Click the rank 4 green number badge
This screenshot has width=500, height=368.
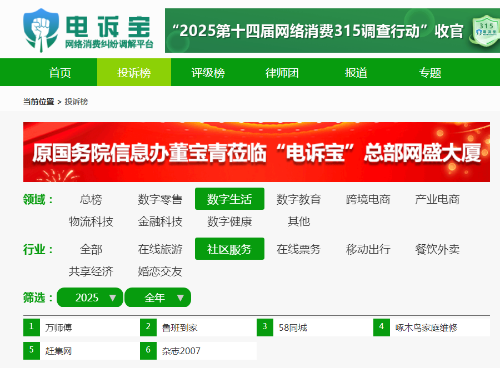pos(382,327)
